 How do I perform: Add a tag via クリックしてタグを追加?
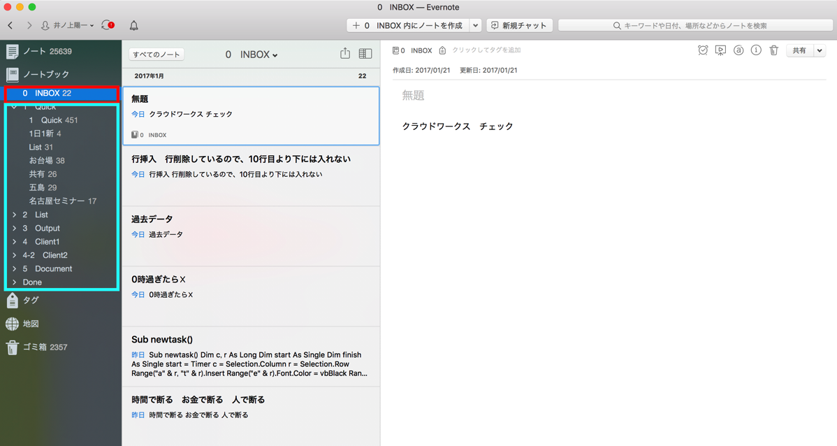point(486,50)
